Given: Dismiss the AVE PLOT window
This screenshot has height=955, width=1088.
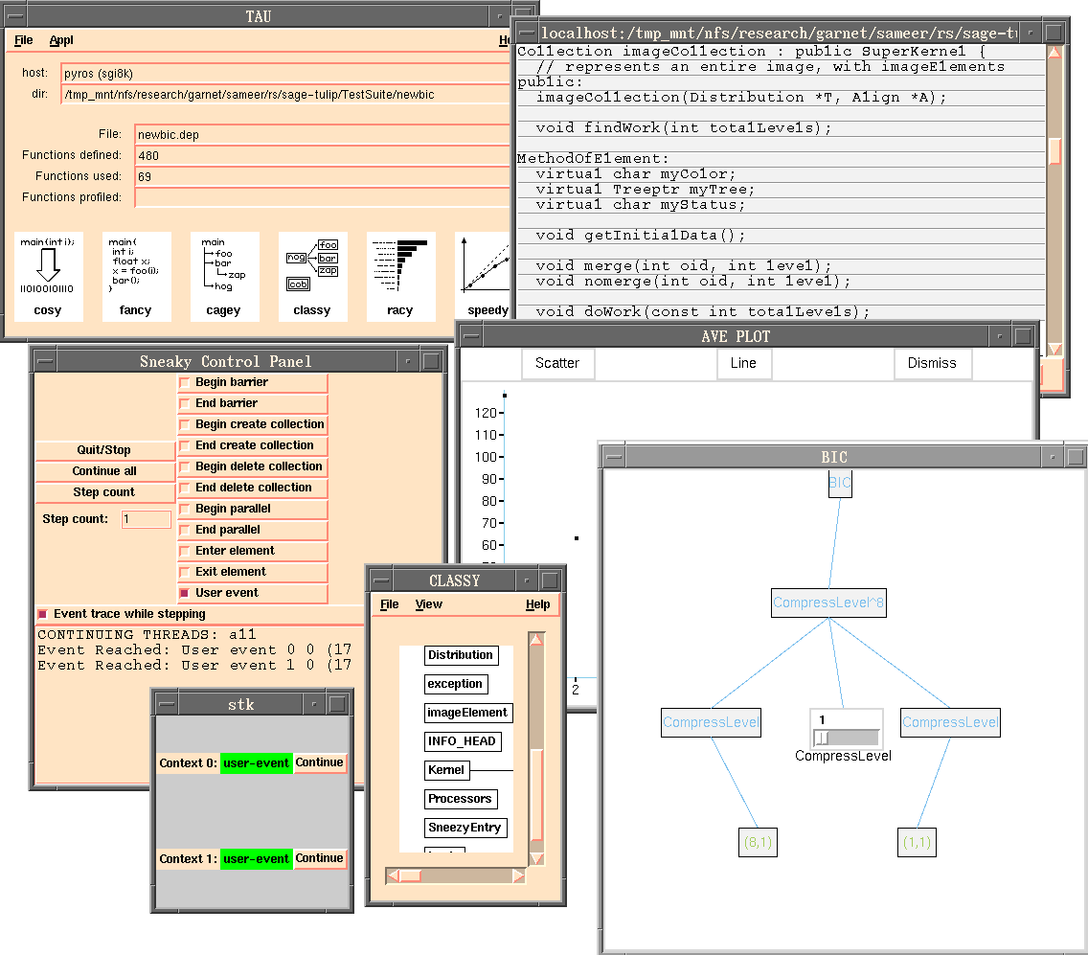Looking at the screenshot, I should pyautogui.click(x=932, y=363).
